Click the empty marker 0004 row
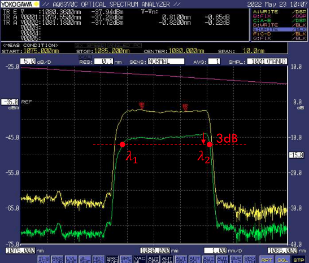Screen dimensions: 309x263 pos(31,33)
